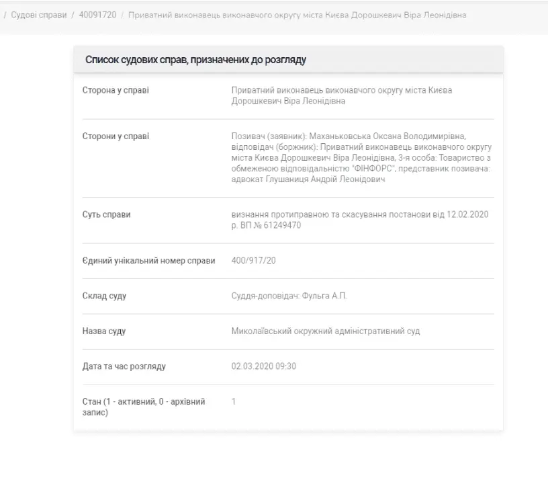Click the status value '1'
Screen dimensions: 548x482
234,401
